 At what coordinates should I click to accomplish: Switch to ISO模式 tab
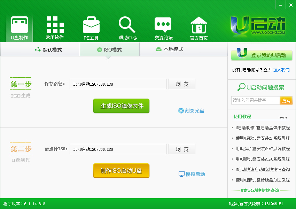pyautogui.click(x=110, y=49)
